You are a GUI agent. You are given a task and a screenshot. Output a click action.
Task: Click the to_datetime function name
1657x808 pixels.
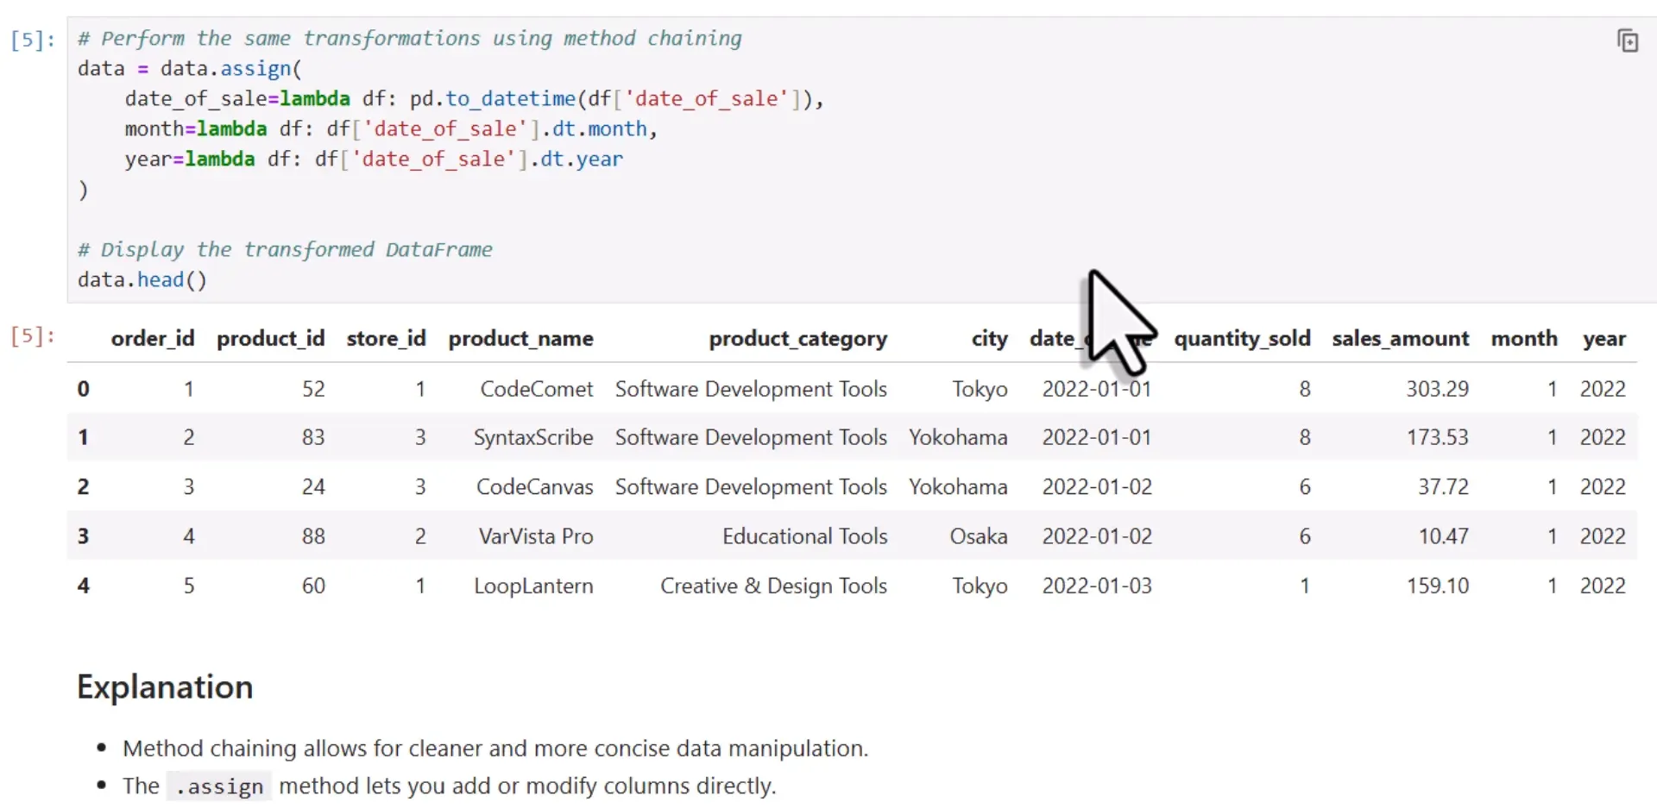click(511, 98)
